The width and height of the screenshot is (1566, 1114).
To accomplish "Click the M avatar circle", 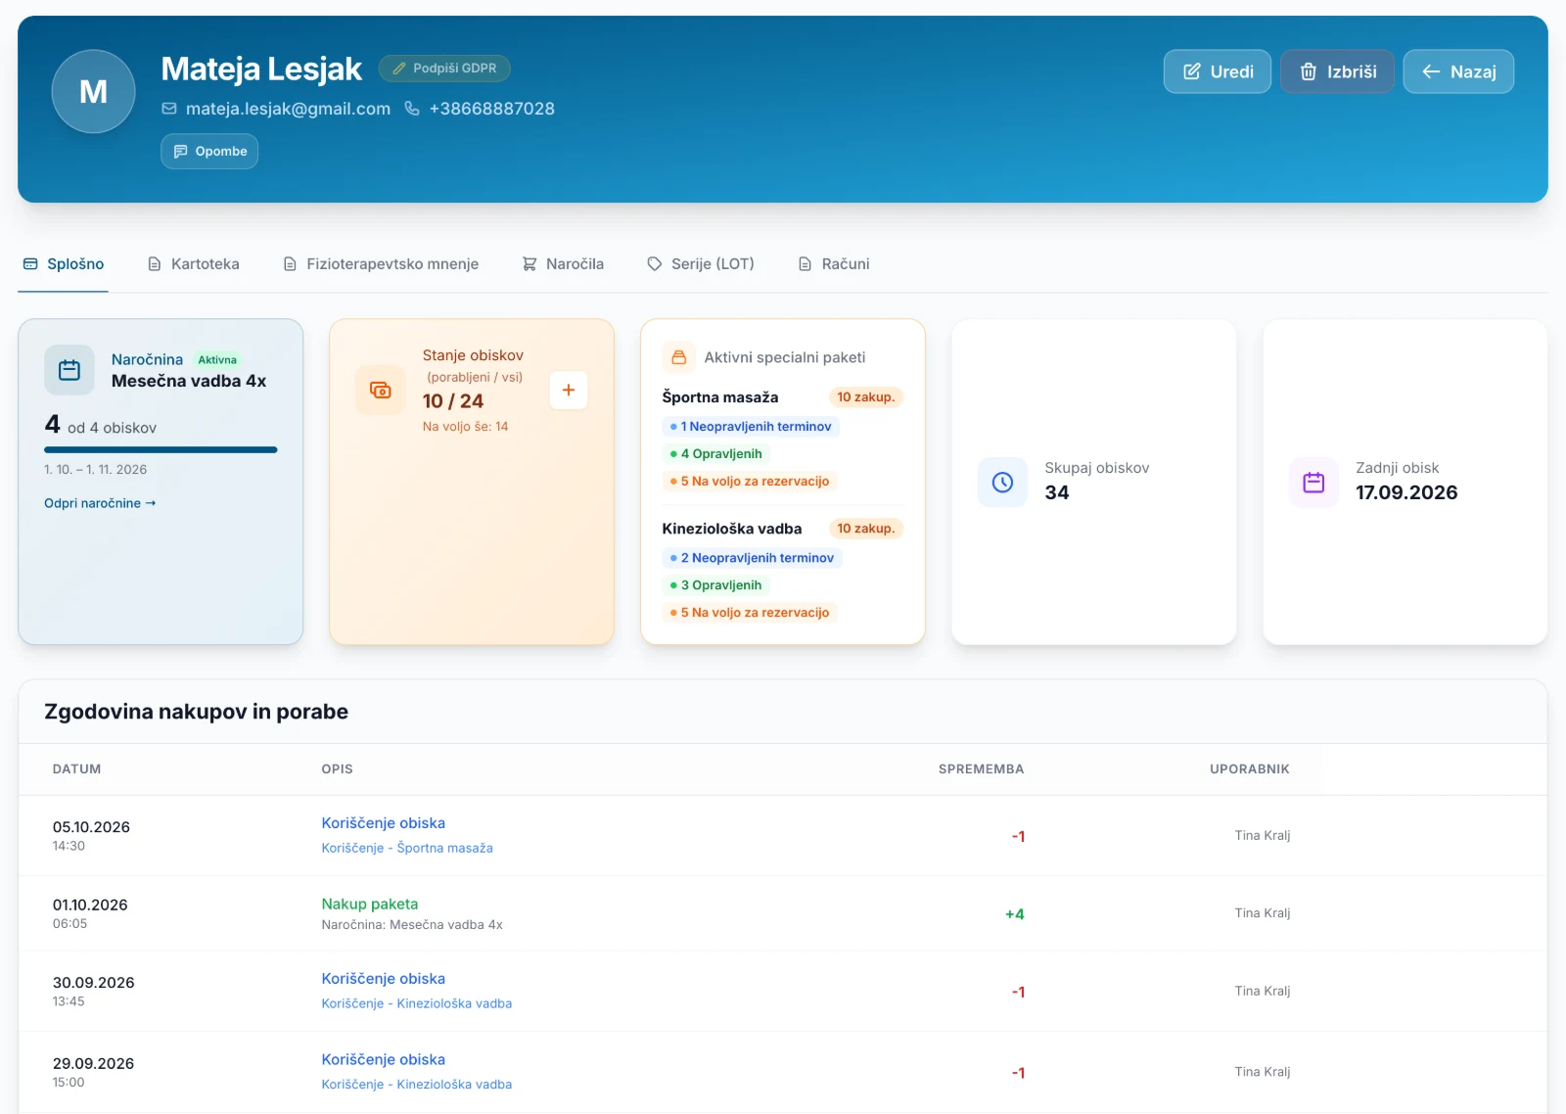I will 93,91.
